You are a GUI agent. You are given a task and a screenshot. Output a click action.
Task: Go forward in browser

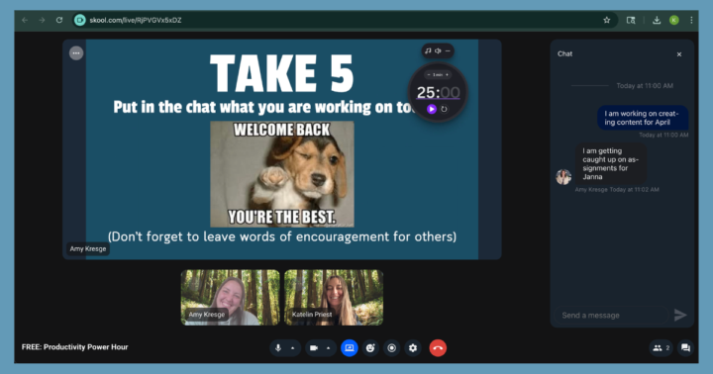click(x=42, y=20)
